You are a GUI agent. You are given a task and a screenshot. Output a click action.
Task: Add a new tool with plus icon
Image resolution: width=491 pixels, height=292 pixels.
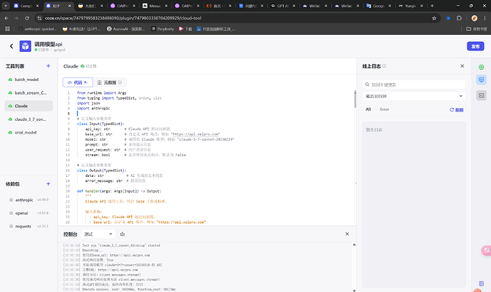tap(48, 66)
